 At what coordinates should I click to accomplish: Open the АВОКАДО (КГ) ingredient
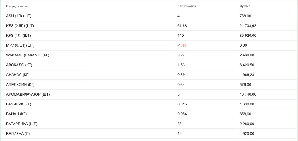19,65
